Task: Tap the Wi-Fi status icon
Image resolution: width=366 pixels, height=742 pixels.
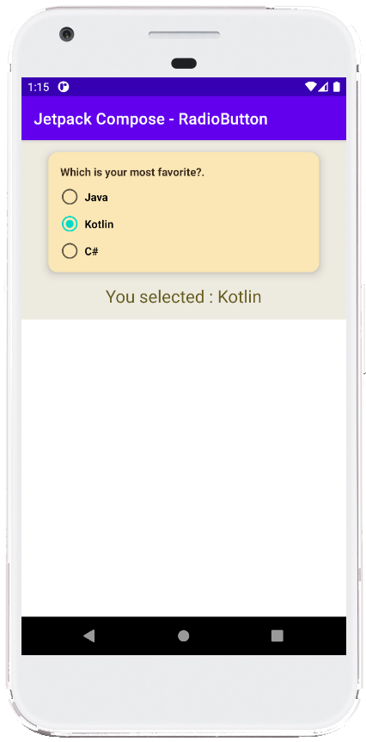Action: point(311,87)
